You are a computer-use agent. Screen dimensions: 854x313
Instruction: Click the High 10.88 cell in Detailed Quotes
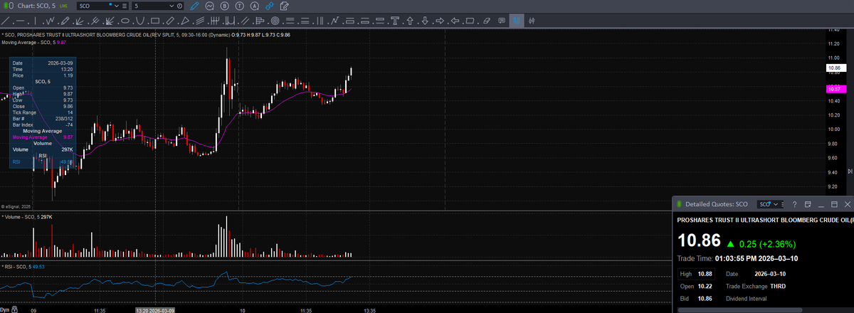(696, 274)
